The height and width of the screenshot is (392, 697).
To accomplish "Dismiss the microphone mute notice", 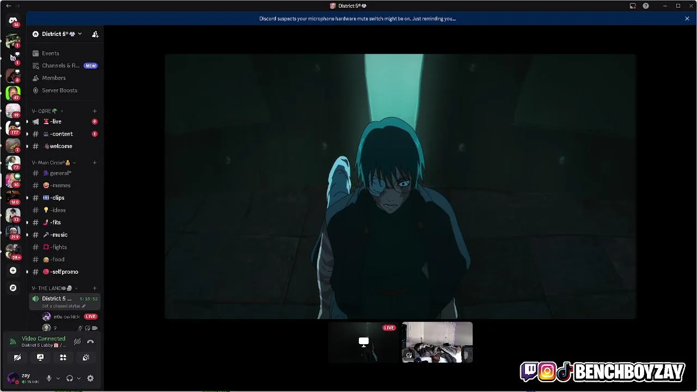I will coord(687,19).
